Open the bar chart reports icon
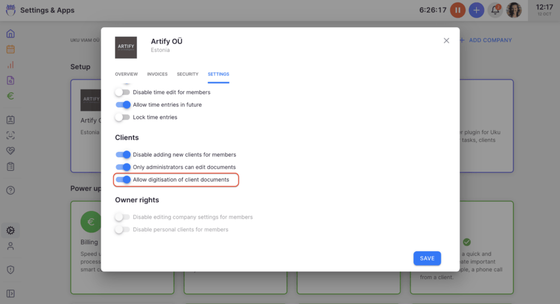Viewport: 560px width, 304px height. [10, 65]
